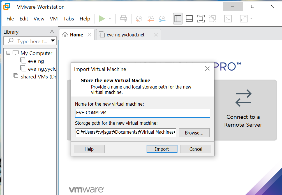Close the Library panel
Screen dimensions: 282x195
[52, 31]
